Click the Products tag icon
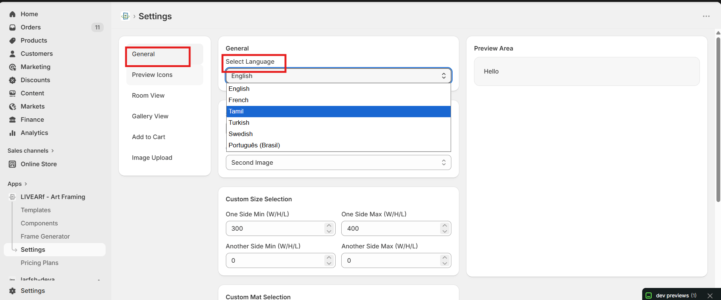The image size is (721, 300). pos(12,41)
